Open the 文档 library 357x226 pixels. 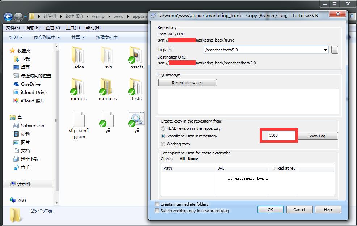pos(22,150)
